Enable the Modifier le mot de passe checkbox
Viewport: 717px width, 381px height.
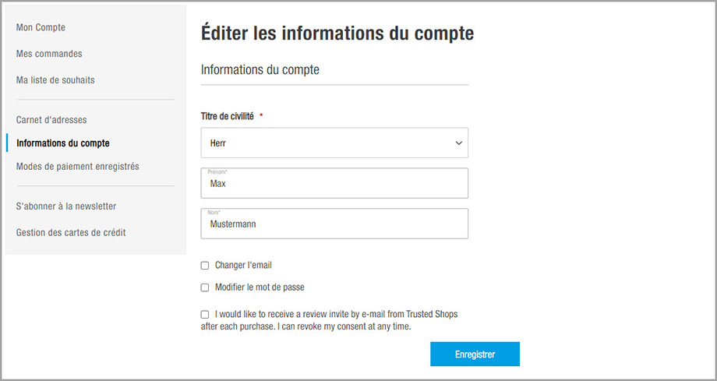[x=205, y=288]
